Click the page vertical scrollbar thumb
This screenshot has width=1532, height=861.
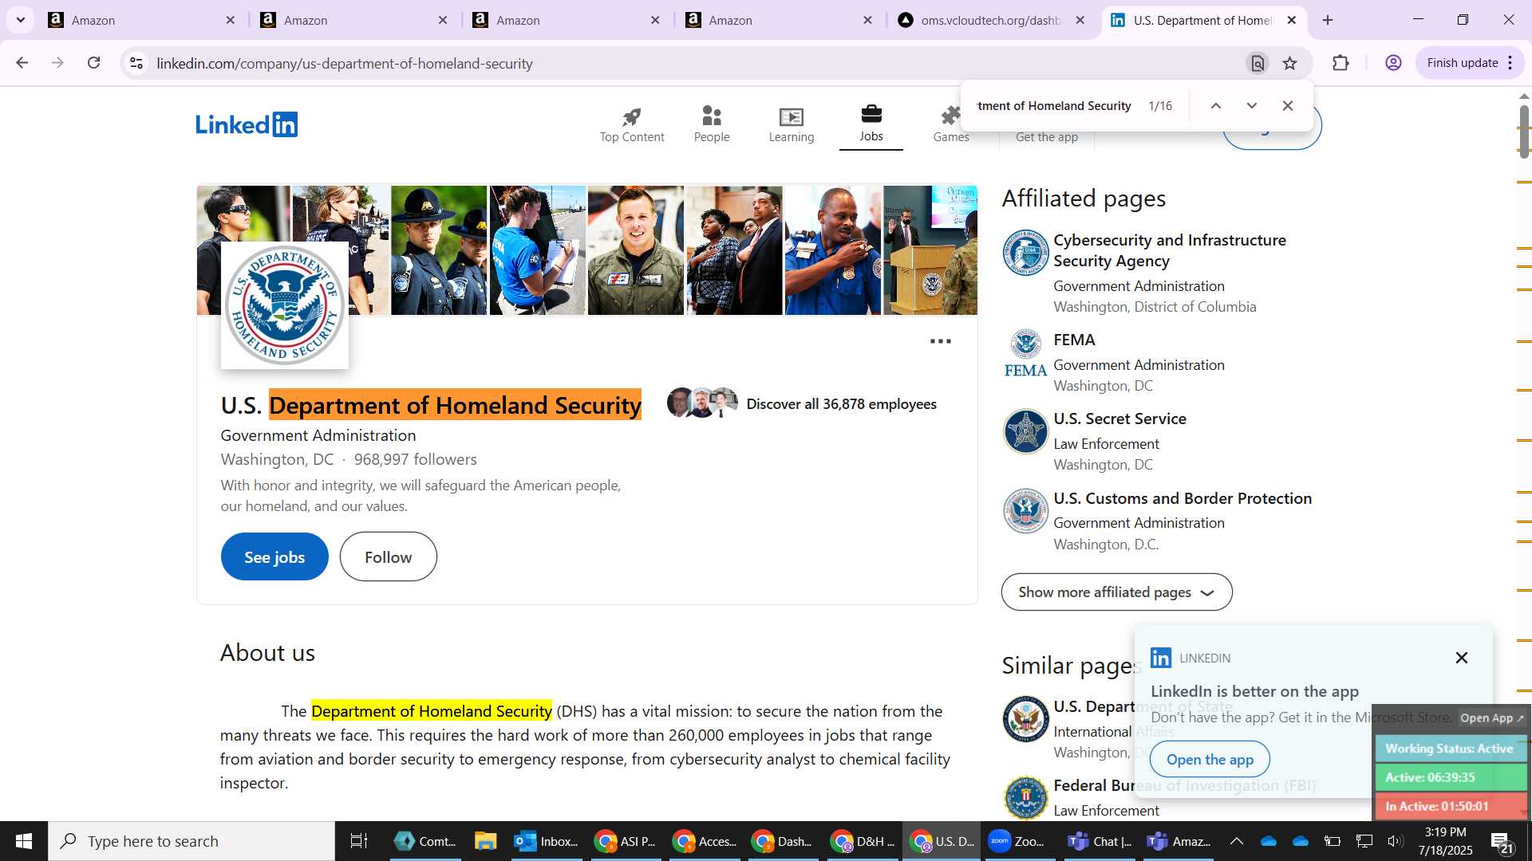point(1524,131)
